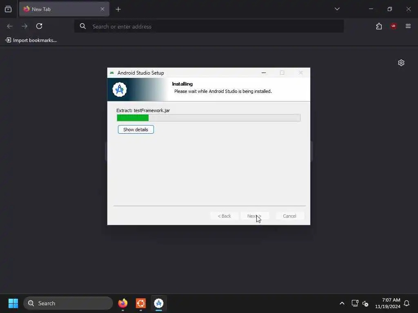Viewport: 418px width, 313px height.
Task: Expand the list all tabs chevron
Action: (337, 9)
